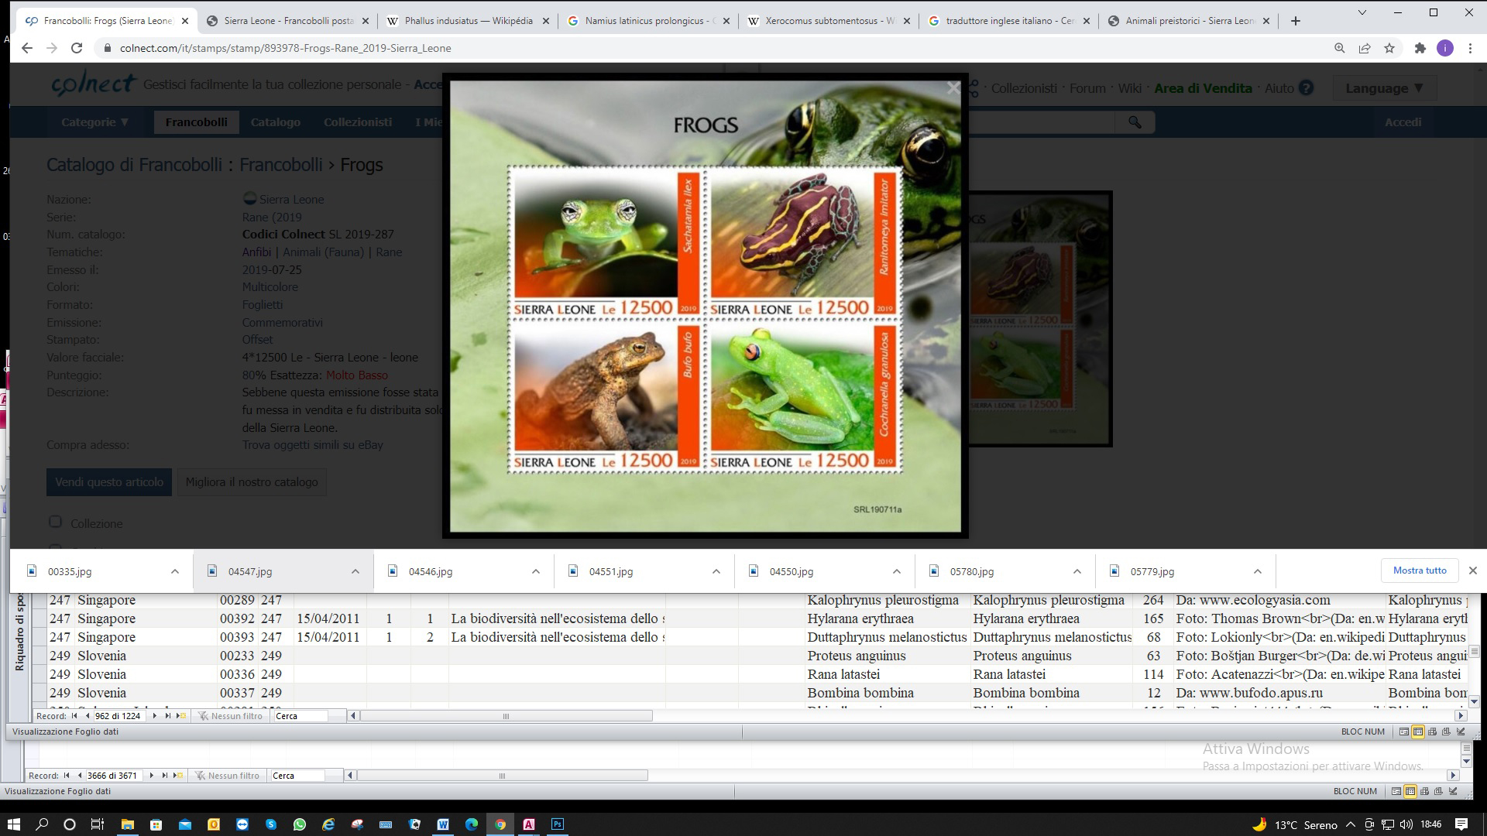Click horizontal scrollbar thumb in upper Access table
Viewport: 1487px width, 836px height.
506,716
